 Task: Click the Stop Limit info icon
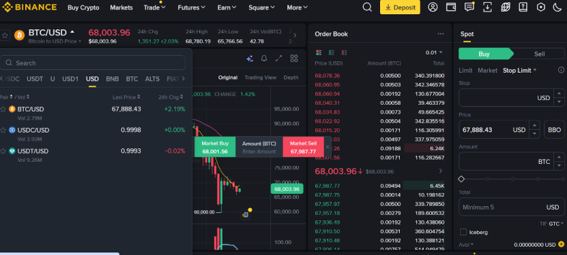pyautogui.click(x=561, y=70)
